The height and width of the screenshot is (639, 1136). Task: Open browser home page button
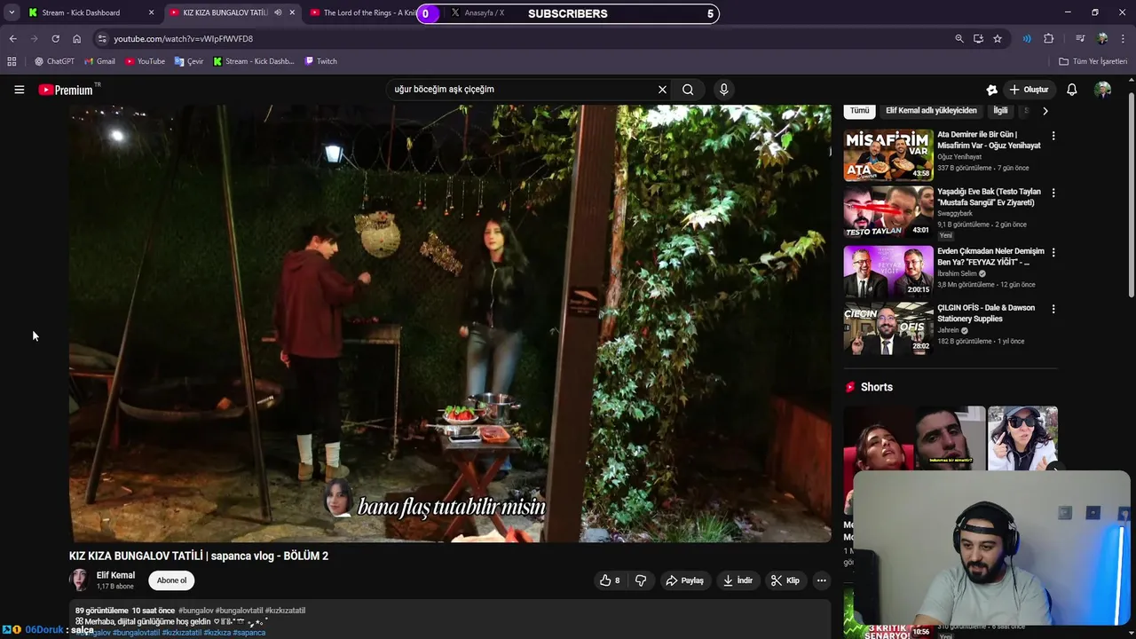76,39
